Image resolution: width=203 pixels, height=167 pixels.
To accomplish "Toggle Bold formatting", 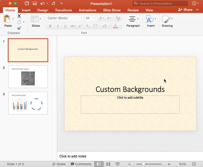I will (50, 26).
